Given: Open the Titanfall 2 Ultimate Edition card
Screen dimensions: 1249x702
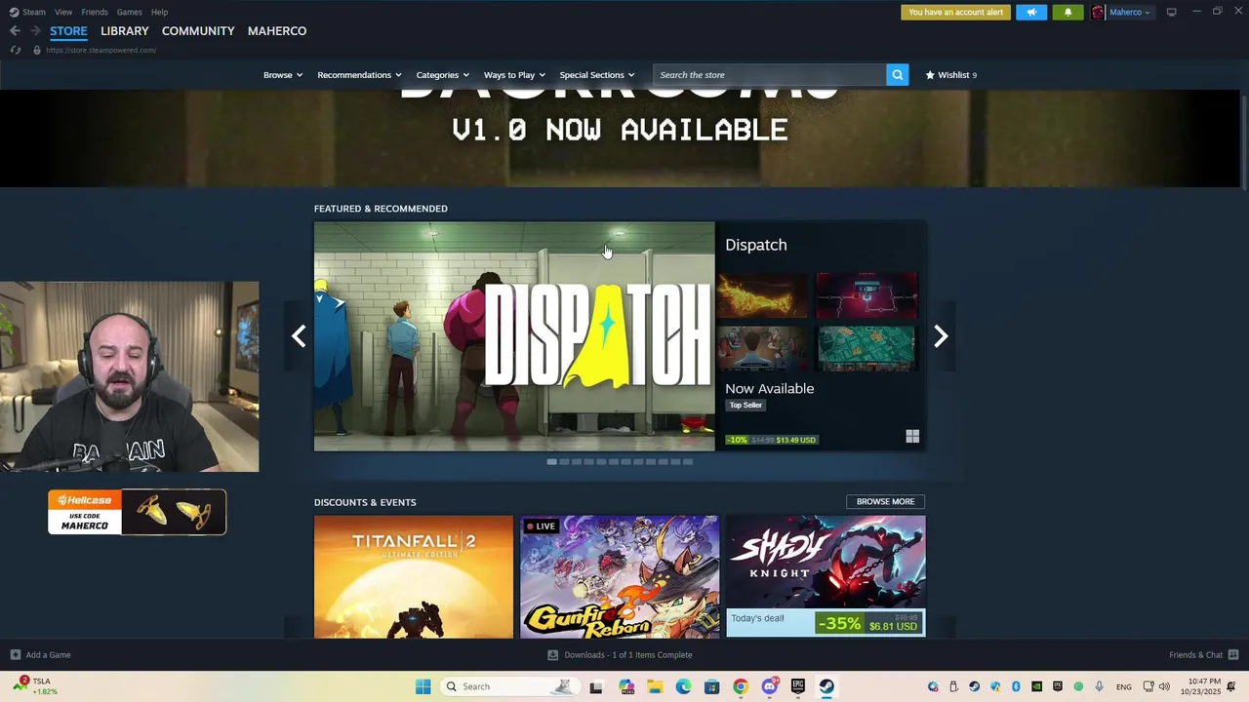Looking at the screenshot, I should click(414, 577).
